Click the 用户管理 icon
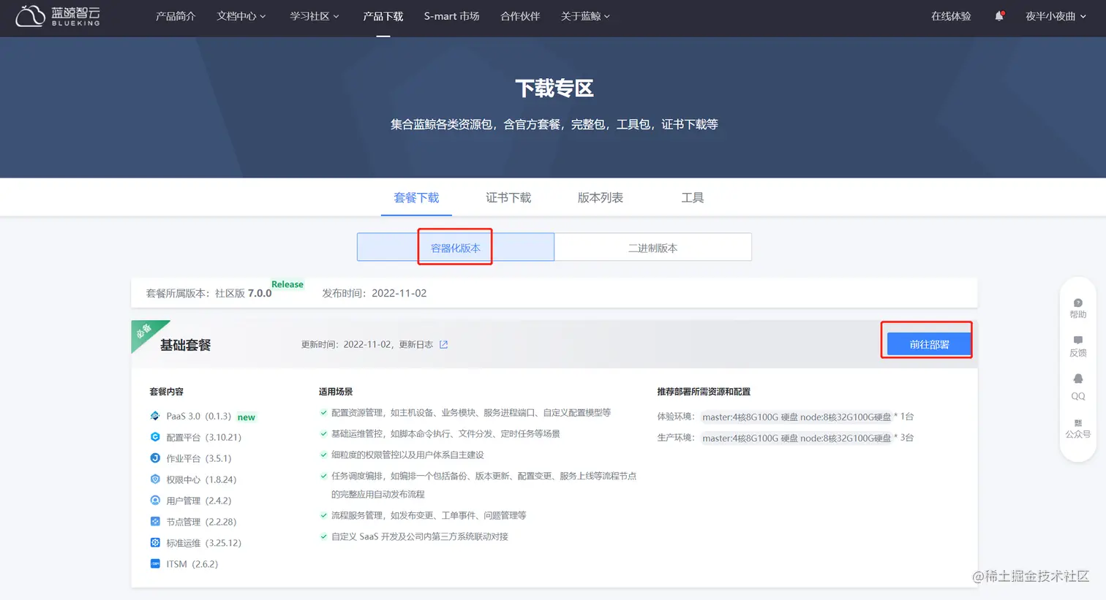This screenshot has width=1106, height=600. pos(155,501)
